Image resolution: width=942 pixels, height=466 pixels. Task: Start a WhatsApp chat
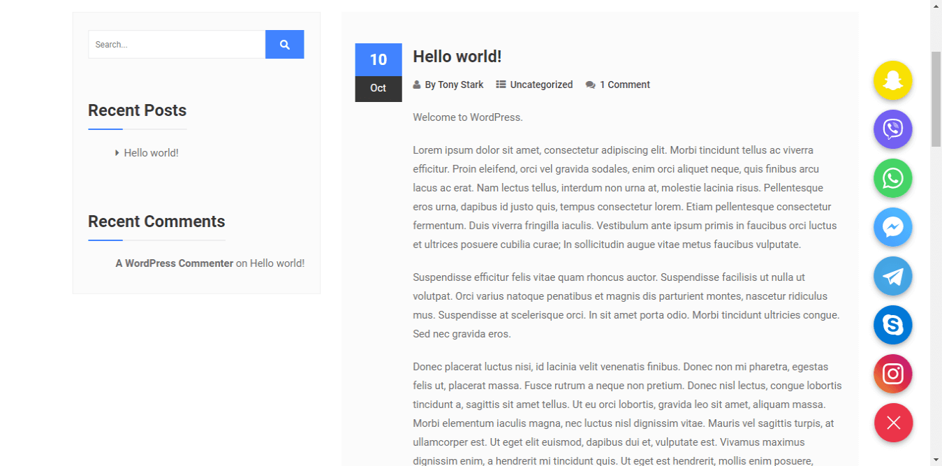click(x=893, y=178)
